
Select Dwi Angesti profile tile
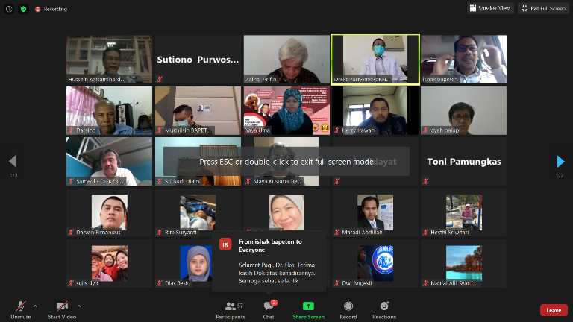(375, 263)
